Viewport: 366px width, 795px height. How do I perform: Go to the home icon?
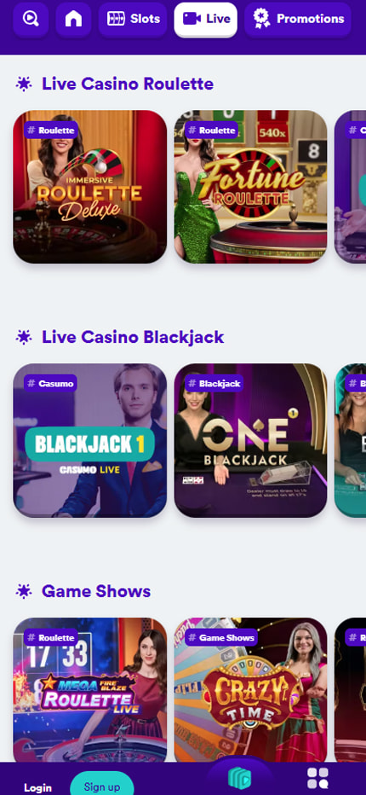(73, 20)
